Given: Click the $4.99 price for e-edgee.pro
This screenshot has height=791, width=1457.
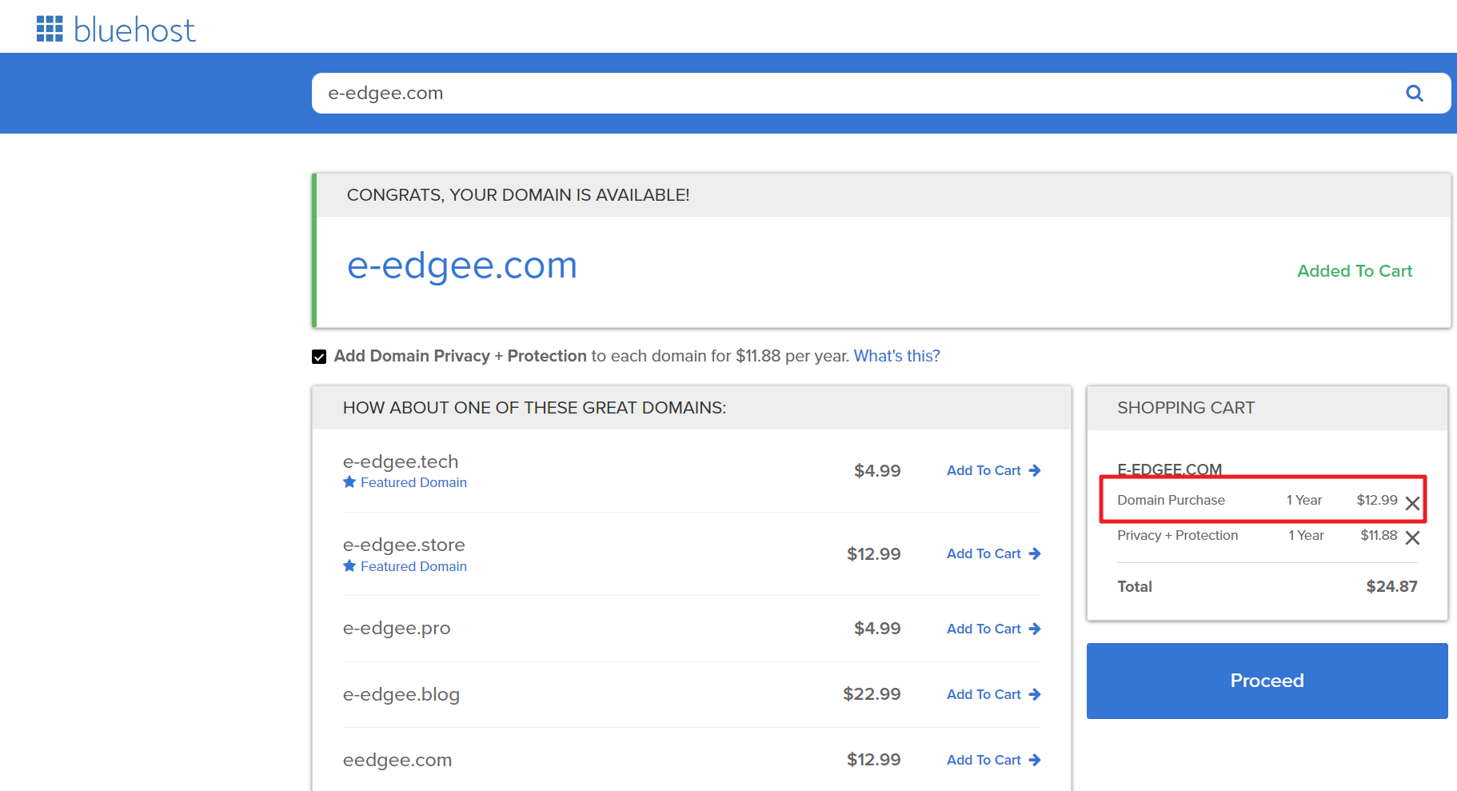Looking at the screenshot, I should (x=877, y=629).
